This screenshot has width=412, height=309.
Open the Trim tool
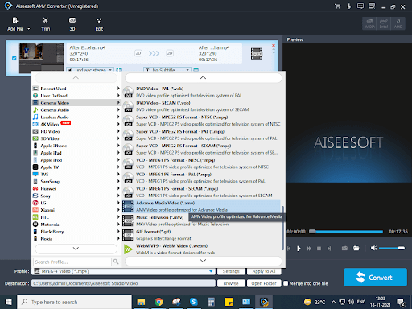46,24
